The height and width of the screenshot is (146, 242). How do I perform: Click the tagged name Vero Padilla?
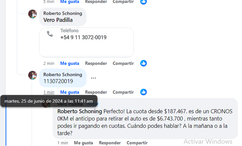(x=58, y=20)
